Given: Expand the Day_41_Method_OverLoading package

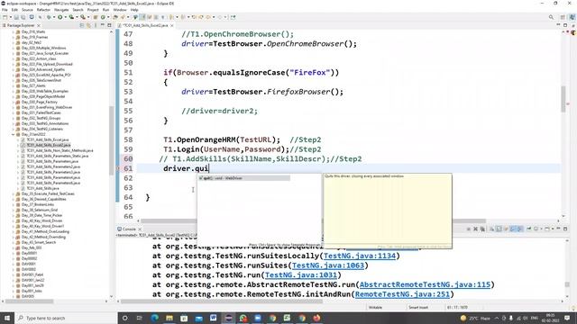Looking at the screenshot, I should click(x=14, y=232).
